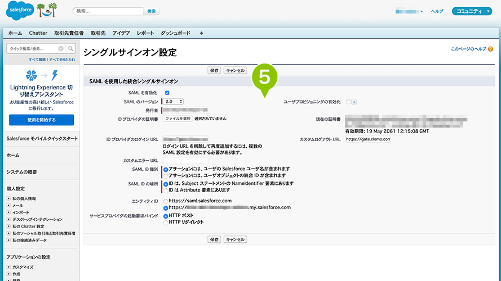The height and width of the screenshot is (281, 501).
Task: Focus the カスタムログアウト URL field
Action: click(x=368, y=139)
